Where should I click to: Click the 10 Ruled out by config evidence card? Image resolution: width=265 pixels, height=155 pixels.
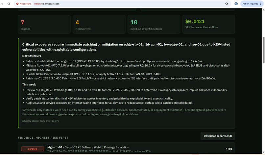(x=154, y=24)
